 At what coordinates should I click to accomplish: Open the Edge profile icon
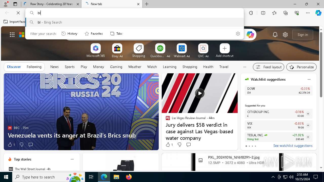coord(6,4)
